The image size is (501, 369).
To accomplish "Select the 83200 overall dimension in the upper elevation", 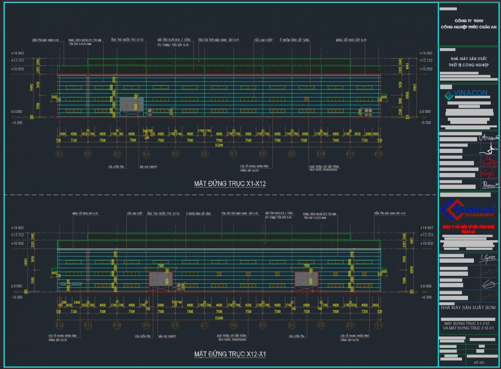I will [219, 145].
